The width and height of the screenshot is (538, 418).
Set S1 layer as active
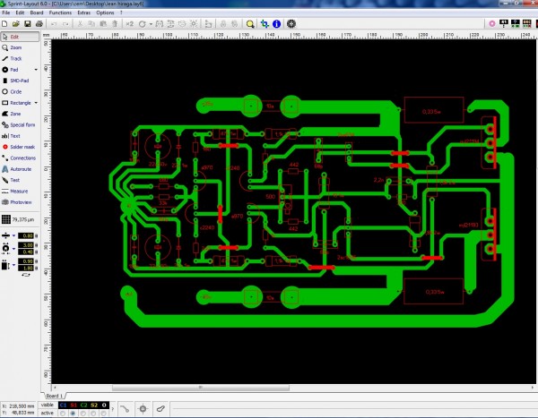(74, 413)
